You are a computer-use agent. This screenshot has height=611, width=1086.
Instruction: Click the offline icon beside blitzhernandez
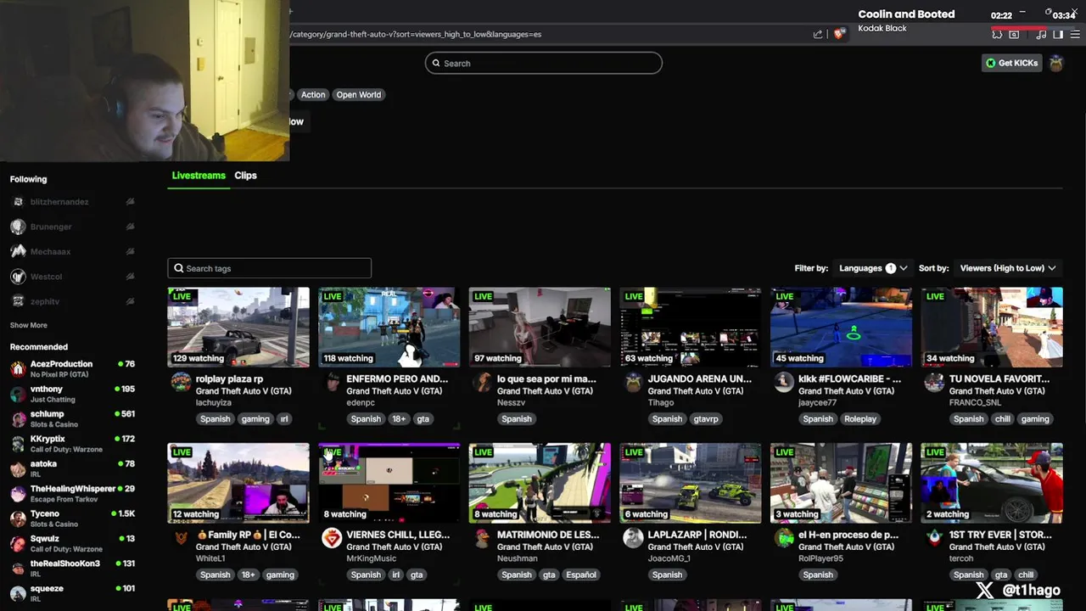tap(130, 202)
